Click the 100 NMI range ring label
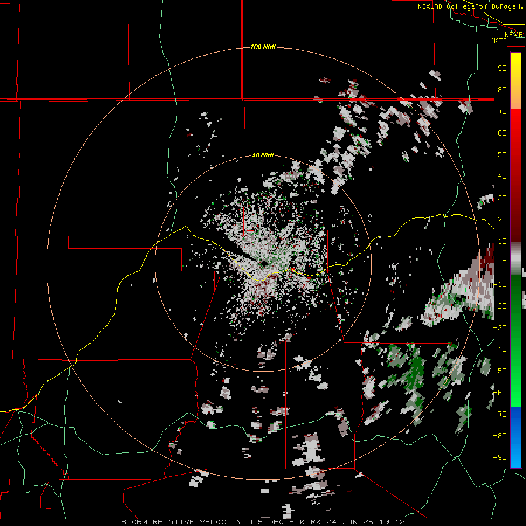The width and height of the screenshot is (526, 526). tap(263, 47)
